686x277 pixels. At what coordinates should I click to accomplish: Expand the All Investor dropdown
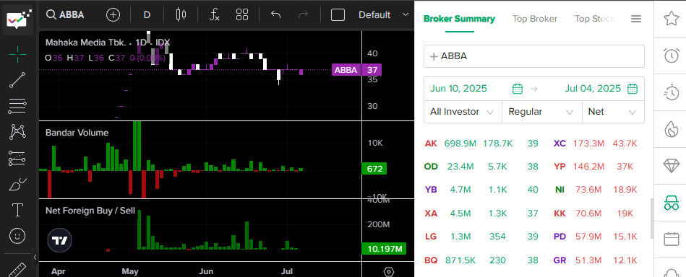(x=463, y=112)
